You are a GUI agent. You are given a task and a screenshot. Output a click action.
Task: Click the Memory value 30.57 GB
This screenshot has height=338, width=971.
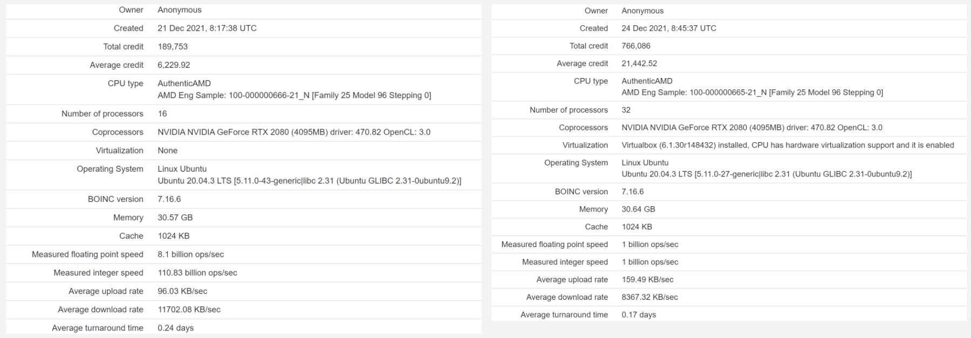(x=175, y=217)
